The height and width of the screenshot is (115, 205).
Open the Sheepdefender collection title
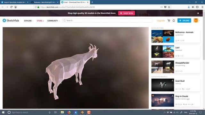point(182,63)
